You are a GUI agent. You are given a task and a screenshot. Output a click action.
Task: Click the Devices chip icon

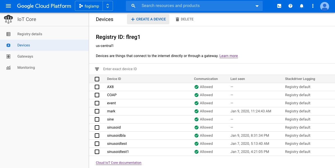8,45
